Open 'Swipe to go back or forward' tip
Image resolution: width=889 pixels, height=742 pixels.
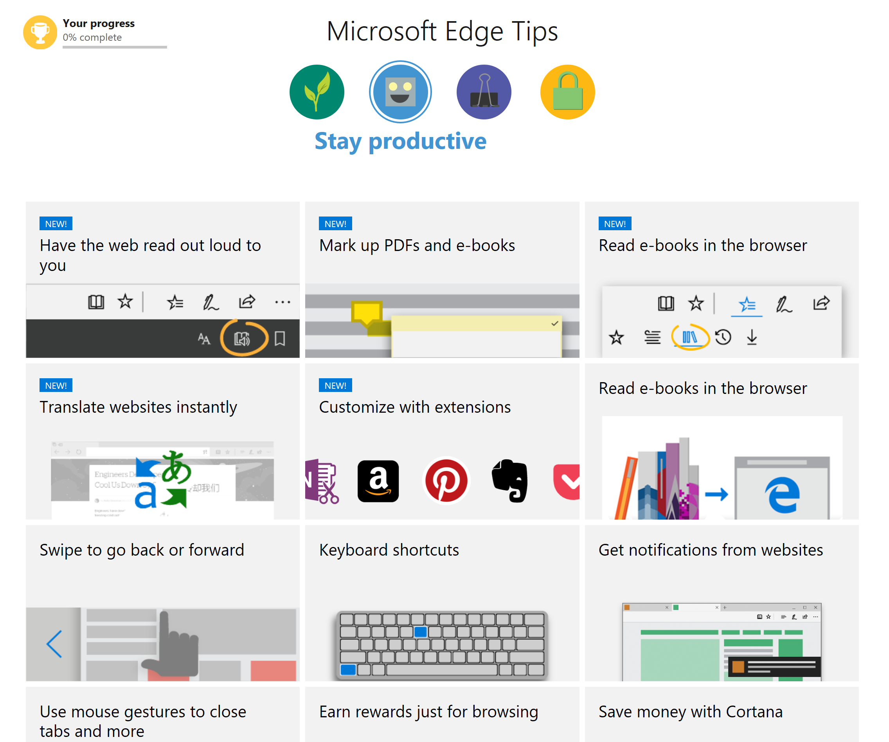point(162,603)
